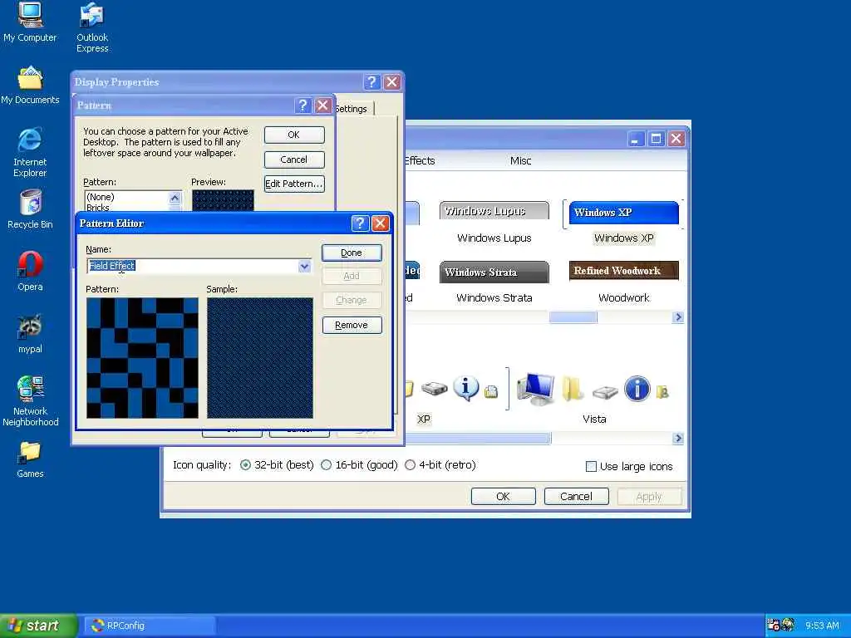Select Bricks in the pattern list
Viewport: 851px width, 638px height.
pos(98,207)
